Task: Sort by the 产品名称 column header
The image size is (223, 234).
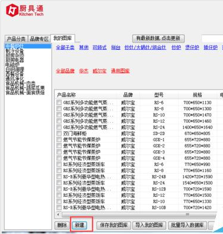Action: point(66,95)
